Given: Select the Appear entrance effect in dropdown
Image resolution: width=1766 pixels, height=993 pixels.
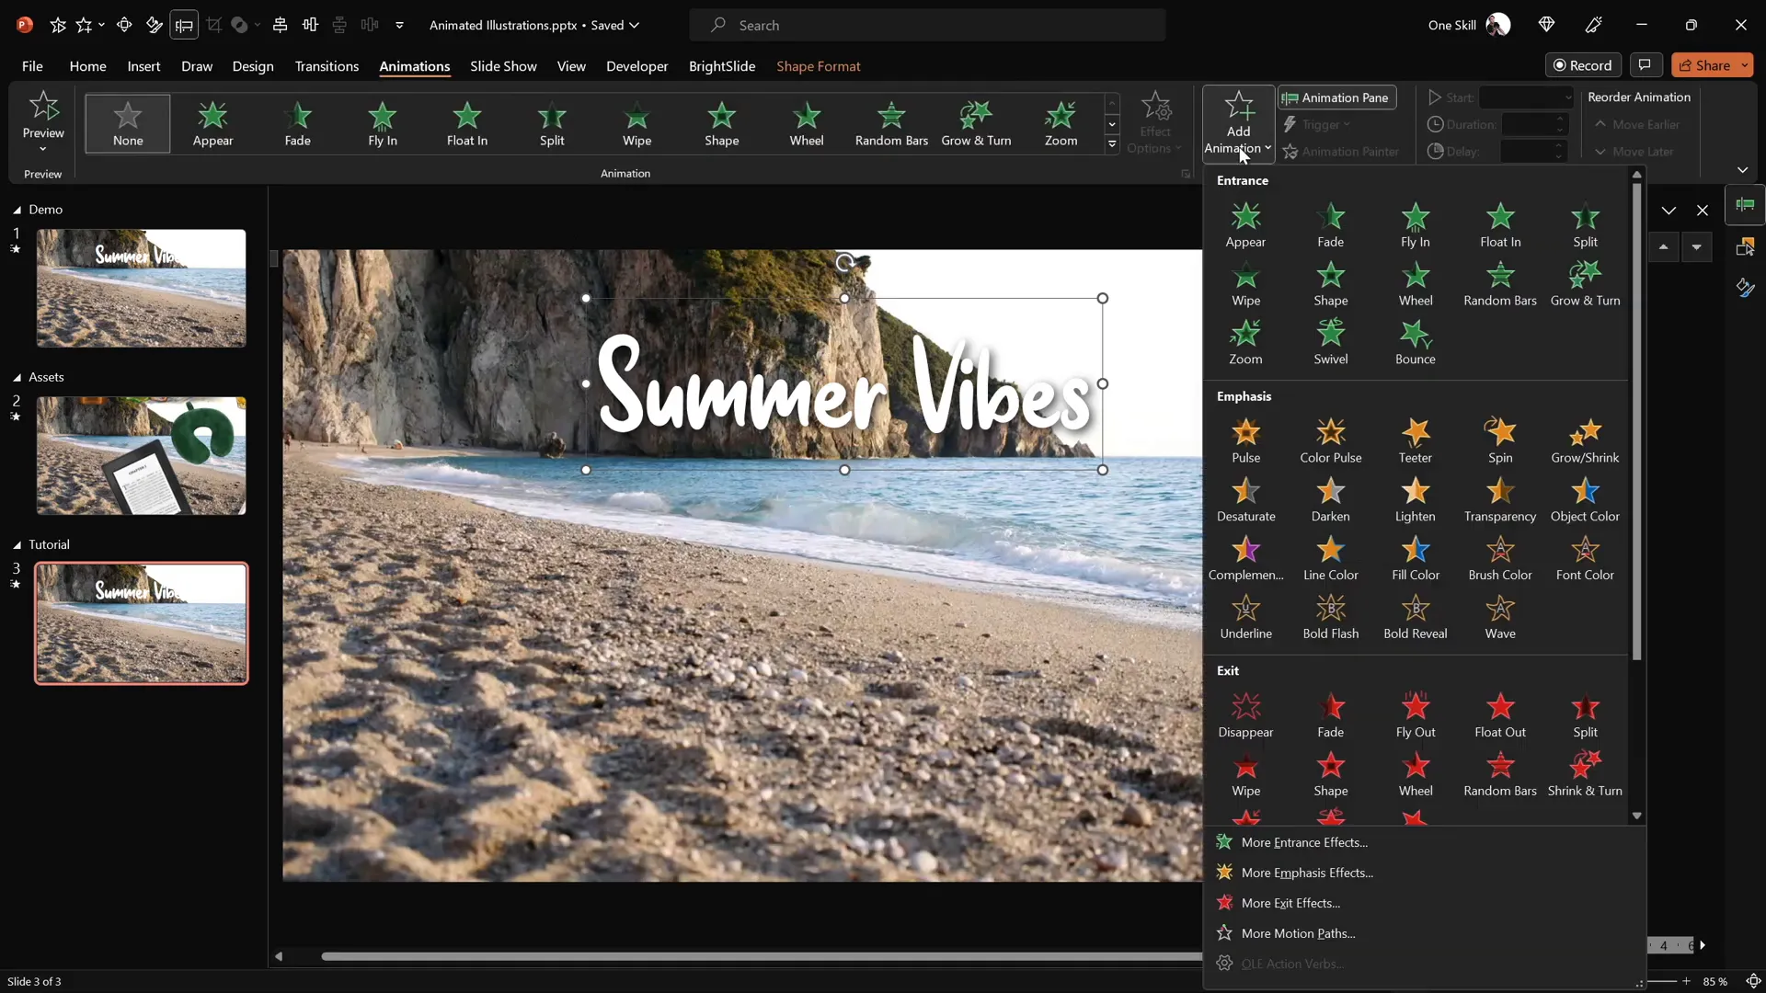Looking at the screenshot, I should tap(1245, 225).
